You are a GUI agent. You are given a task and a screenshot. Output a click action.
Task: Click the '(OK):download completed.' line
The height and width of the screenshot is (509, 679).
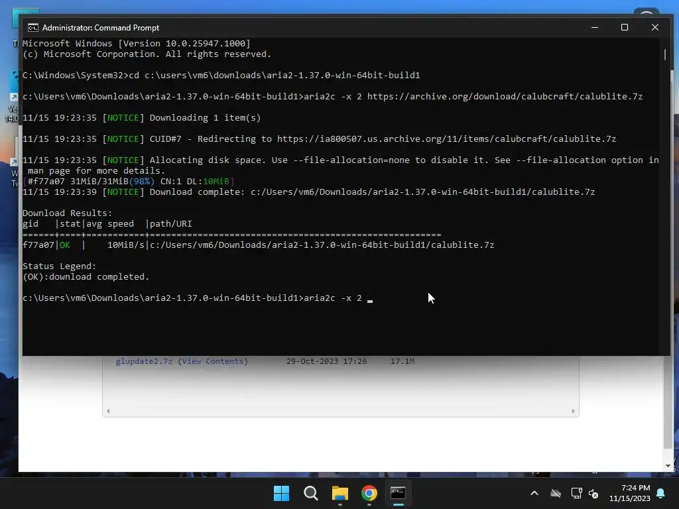coord(86,276)
